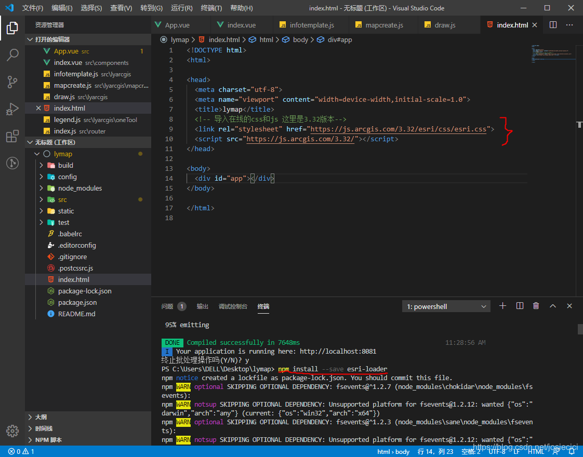The height and width of the screenshot is (457, 583).
Task: Click the errors and warnings status indicator
Action: point(21,452)
